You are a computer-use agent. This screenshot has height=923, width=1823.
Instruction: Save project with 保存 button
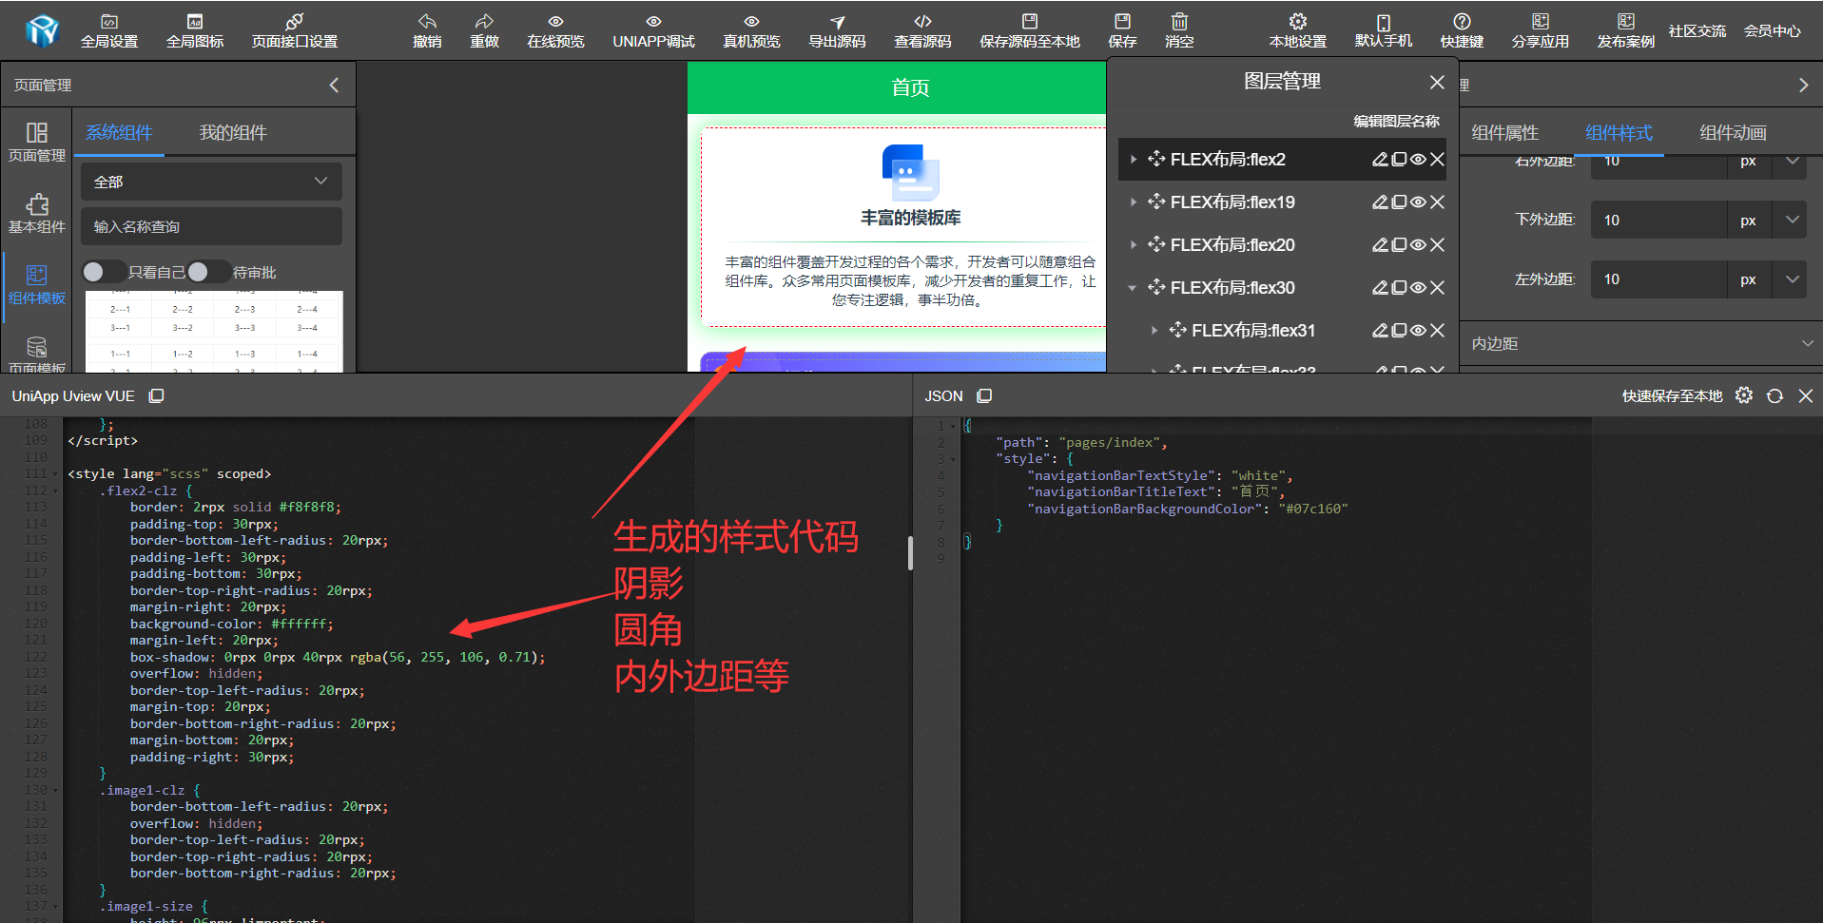point(1122,31)
